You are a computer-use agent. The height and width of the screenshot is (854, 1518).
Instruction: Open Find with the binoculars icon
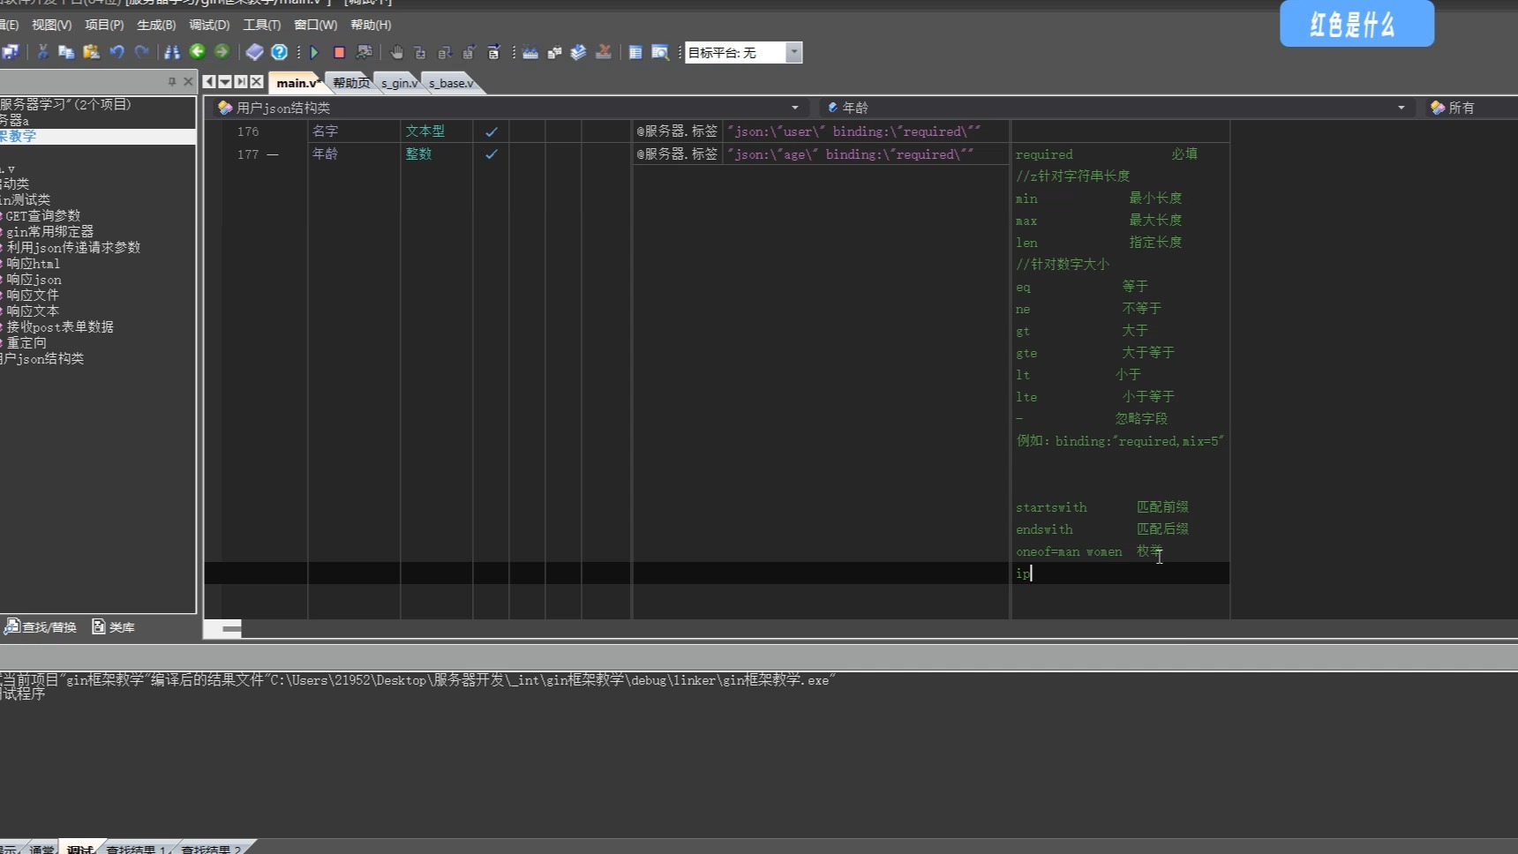coord(172,52)
